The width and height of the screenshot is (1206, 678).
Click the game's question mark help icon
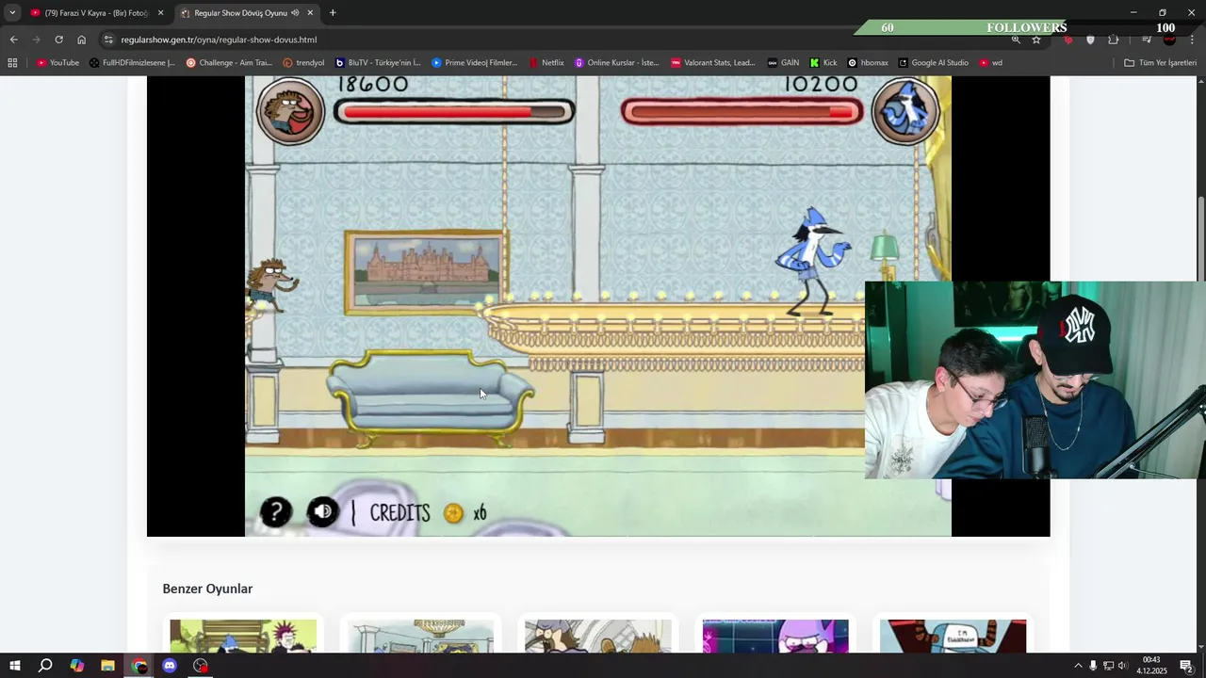276,512
